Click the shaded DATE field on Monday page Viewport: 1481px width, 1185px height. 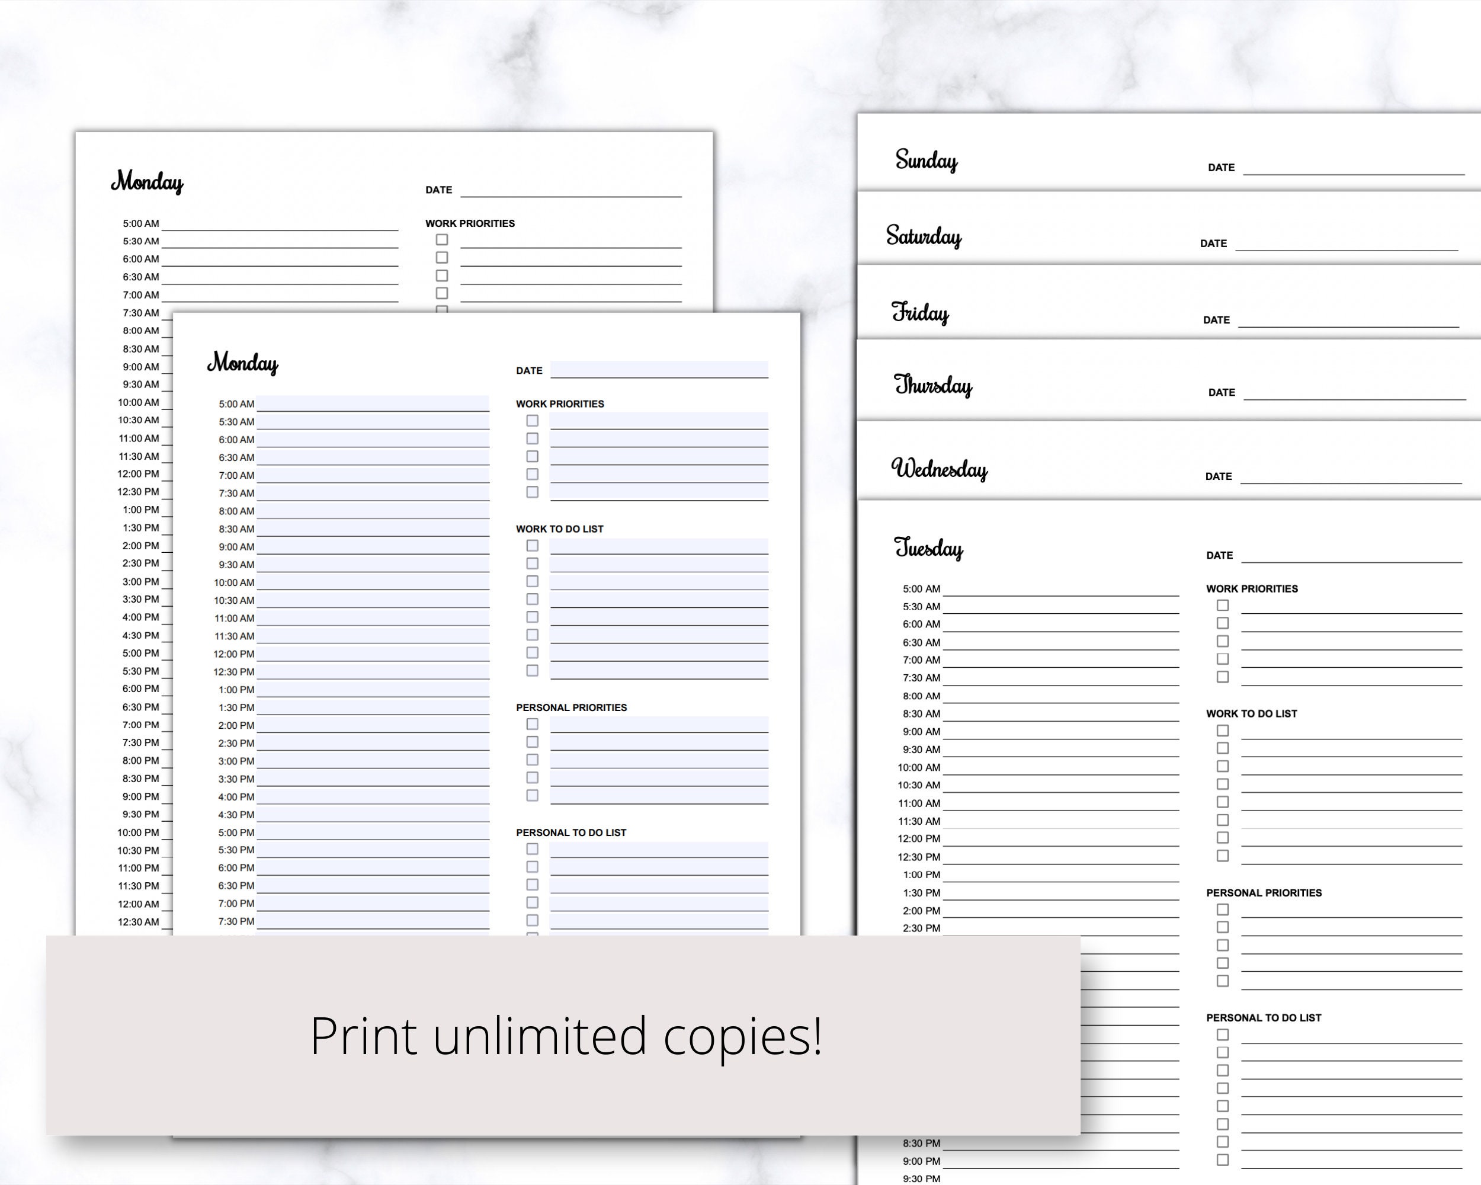click(x=659, y=369)
